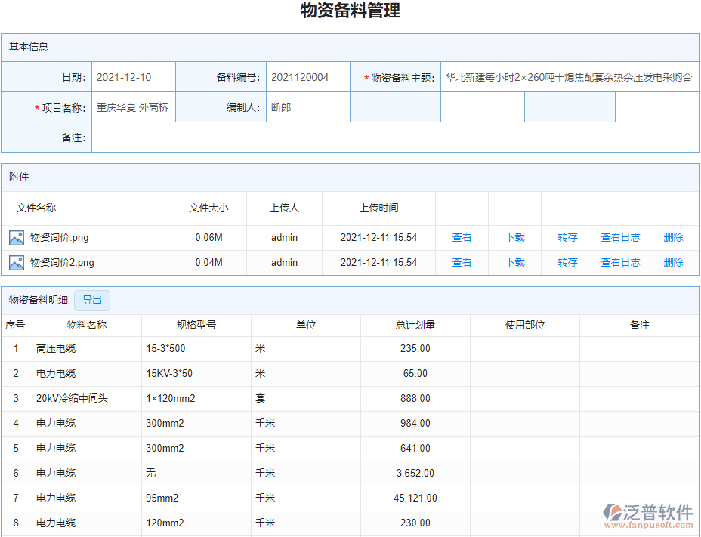The height and width of the screenshot is (537, 701).
Task: Click 转存 on the first attachment row
Action: (567, 237)
